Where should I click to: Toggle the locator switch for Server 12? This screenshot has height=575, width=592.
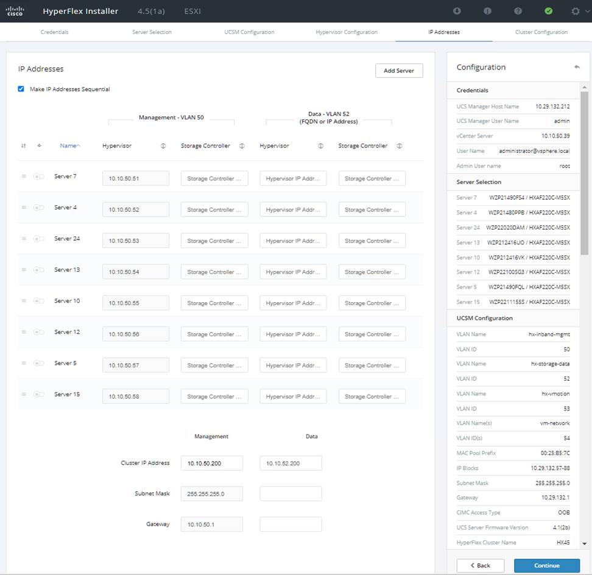pyautogui.click(x=39, y=332)
